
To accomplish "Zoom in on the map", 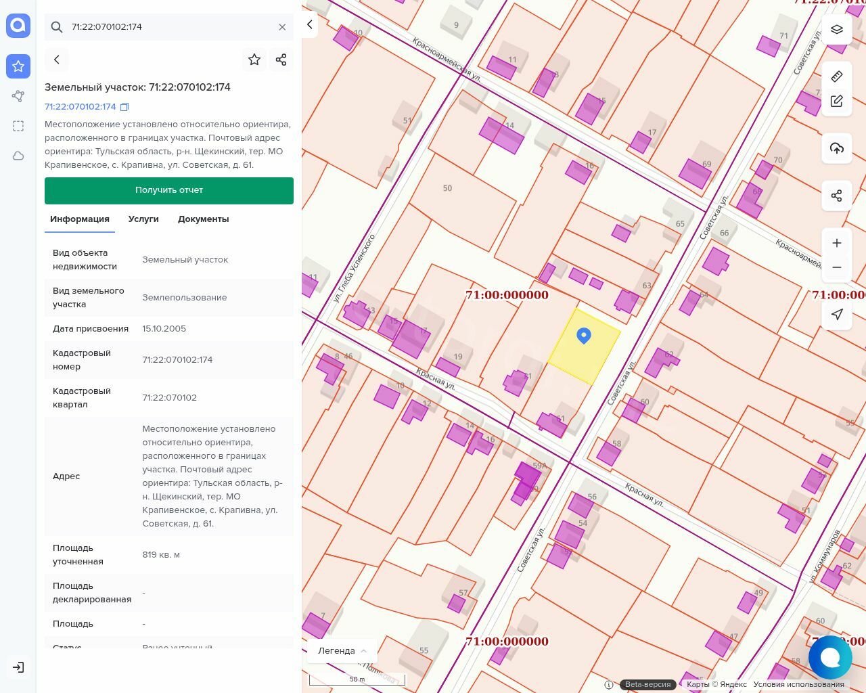I will pos(837,243).
